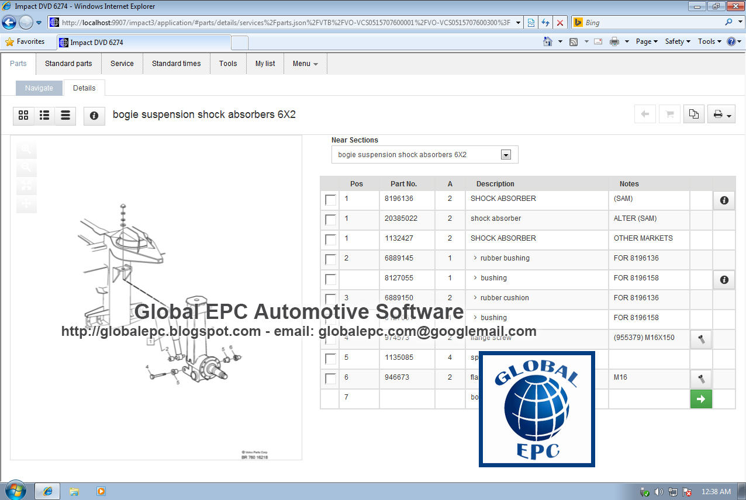Viewport: 746px width, 500px height.
Task: Click the fit-to-screen icon on the diagram panel
Action: click(x=26, y=186)
